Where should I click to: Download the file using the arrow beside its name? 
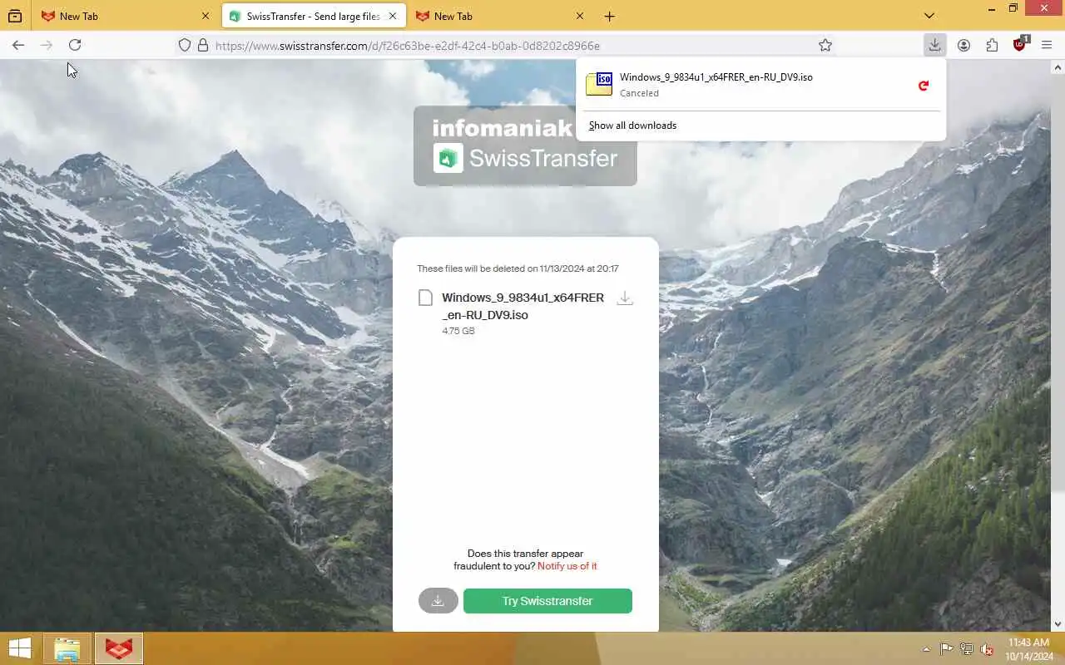pyautogui.click(x=625, y=298)
